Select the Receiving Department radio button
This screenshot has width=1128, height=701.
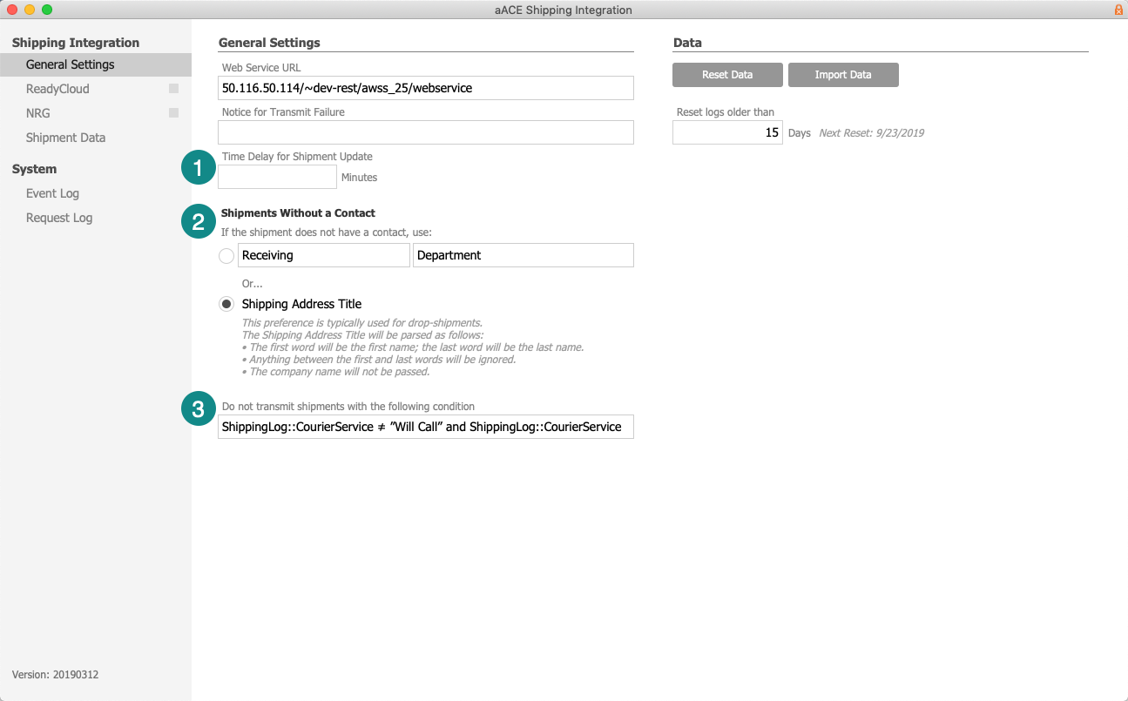(x=226, y=256)
